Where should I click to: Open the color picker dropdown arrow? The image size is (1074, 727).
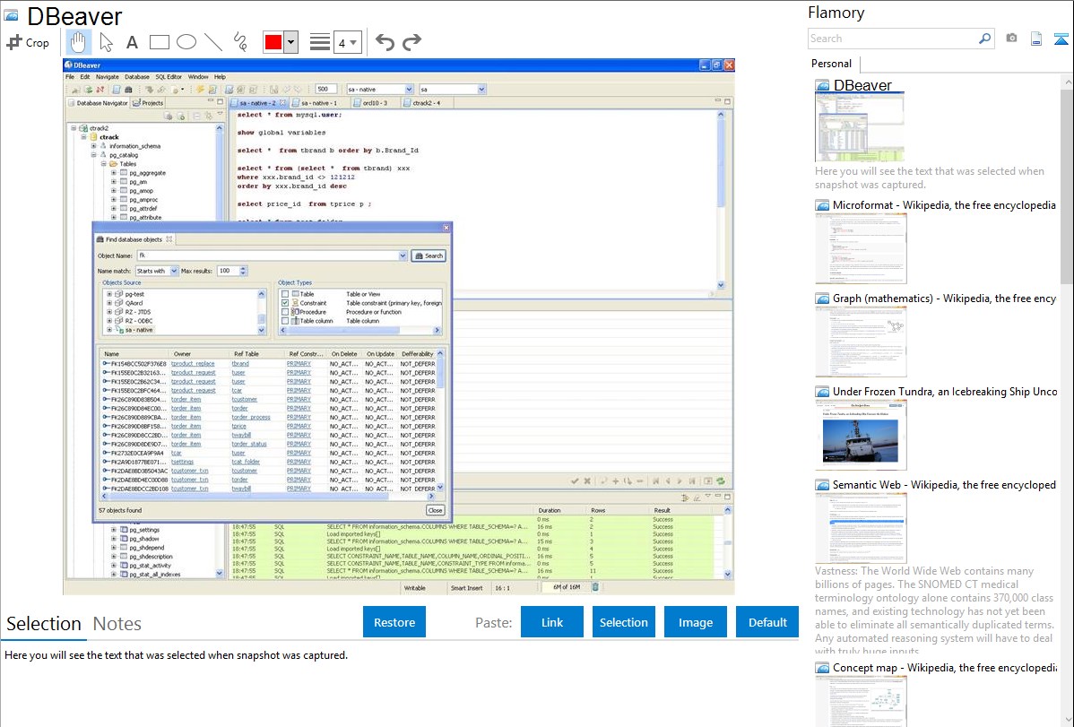290,42
